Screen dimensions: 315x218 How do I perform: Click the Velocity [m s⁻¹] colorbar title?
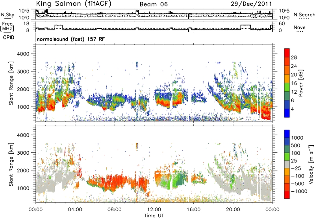(x=311, y=164)
